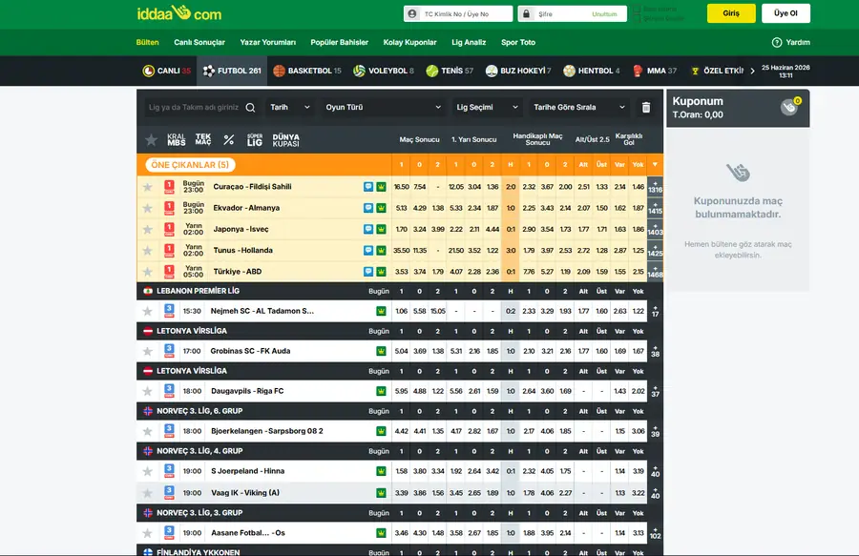Open Spor Toto menu item
This screenshot has height=556, width=859.
[517, 42]
